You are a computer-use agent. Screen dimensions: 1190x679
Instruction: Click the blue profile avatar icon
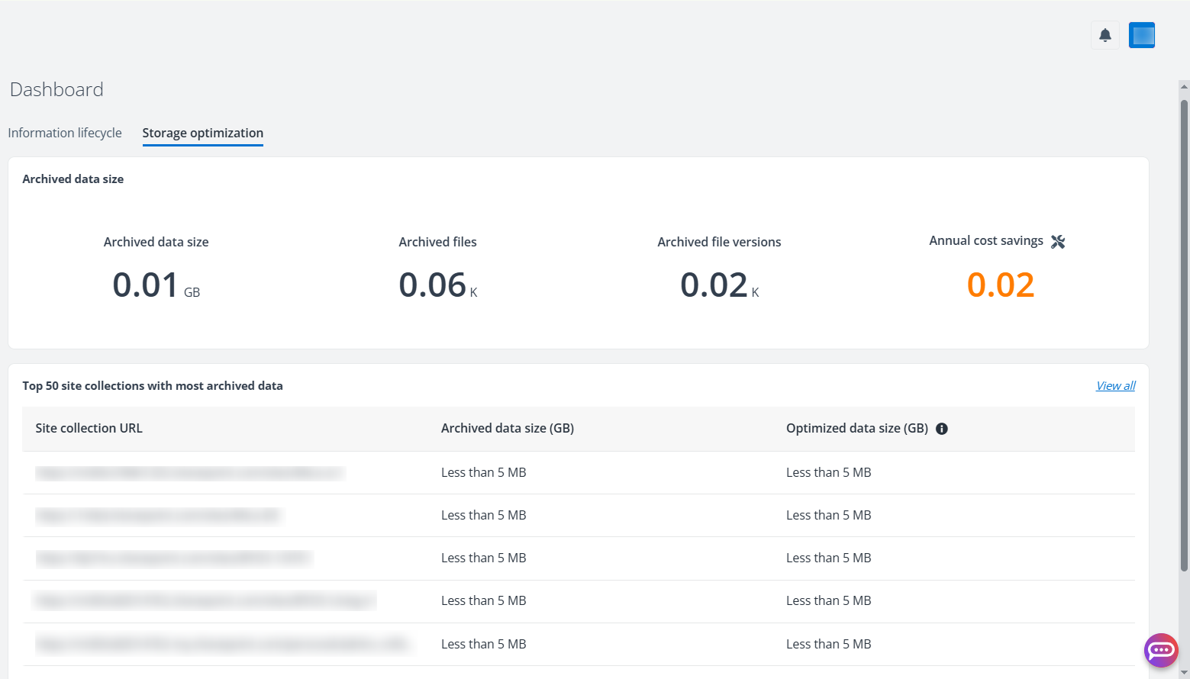tap(1141, 34)
